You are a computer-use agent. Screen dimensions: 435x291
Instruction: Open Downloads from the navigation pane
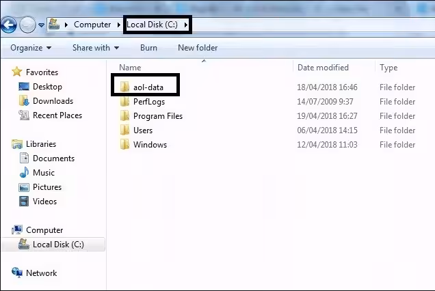click(x=53, y=101)
